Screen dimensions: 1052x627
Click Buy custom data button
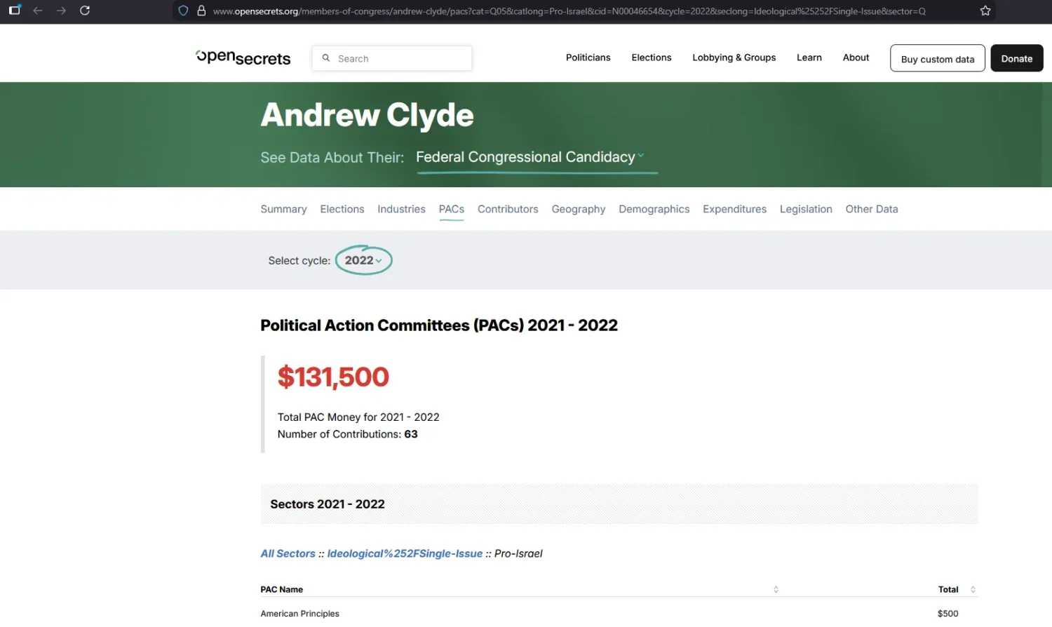click(938, 58)
